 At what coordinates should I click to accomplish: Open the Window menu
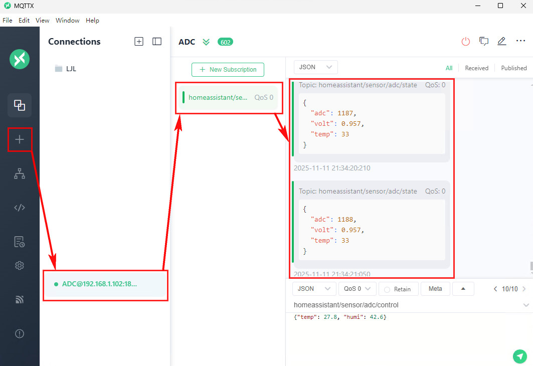(x=68, y=21)
